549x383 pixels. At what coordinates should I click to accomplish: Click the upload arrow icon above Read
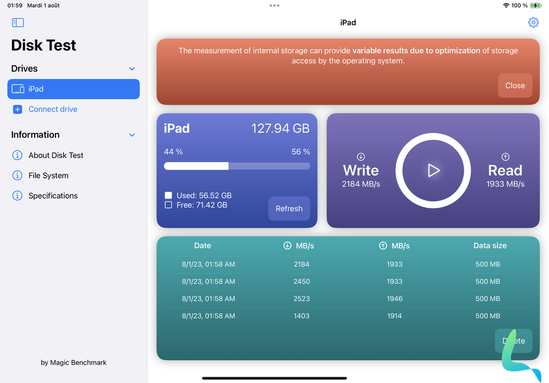coord(505,157)
